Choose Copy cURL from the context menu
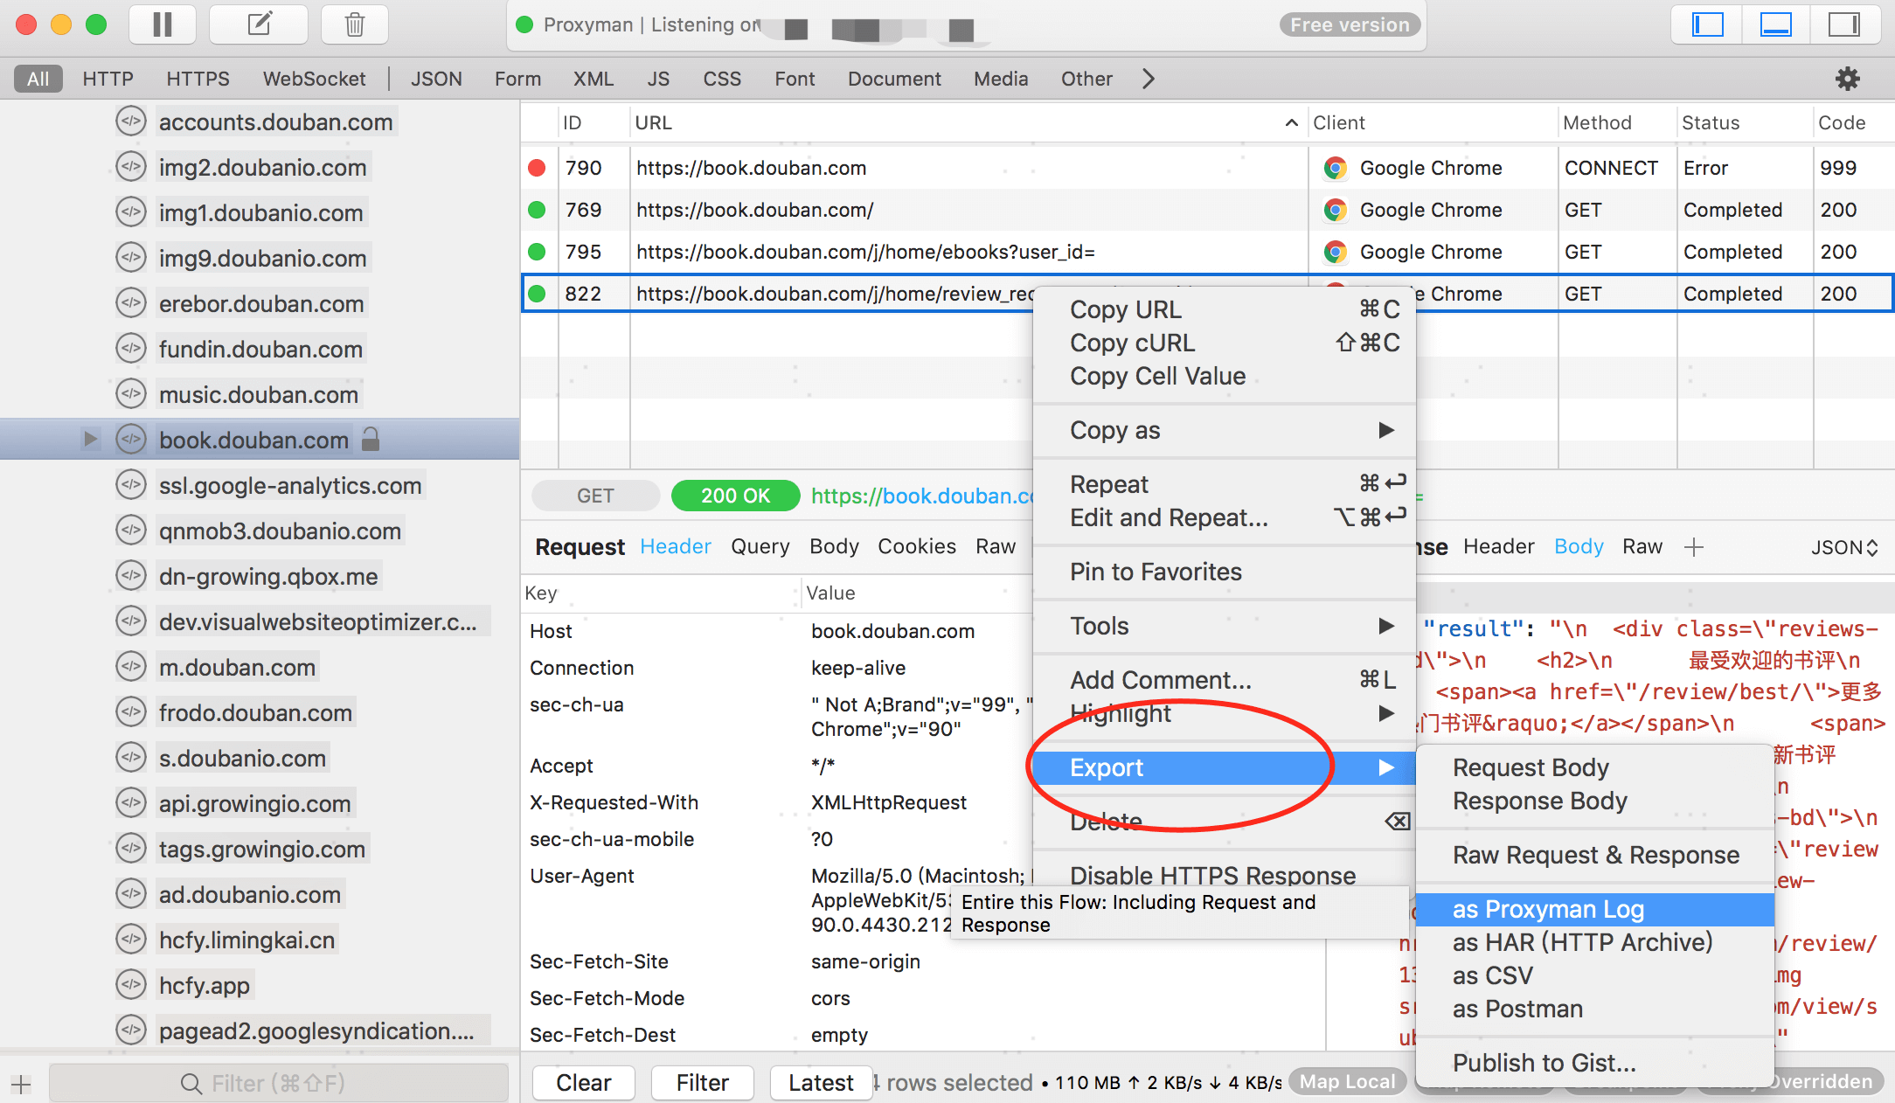Screen dimensions: 1895x1103 pos(1224,343)
